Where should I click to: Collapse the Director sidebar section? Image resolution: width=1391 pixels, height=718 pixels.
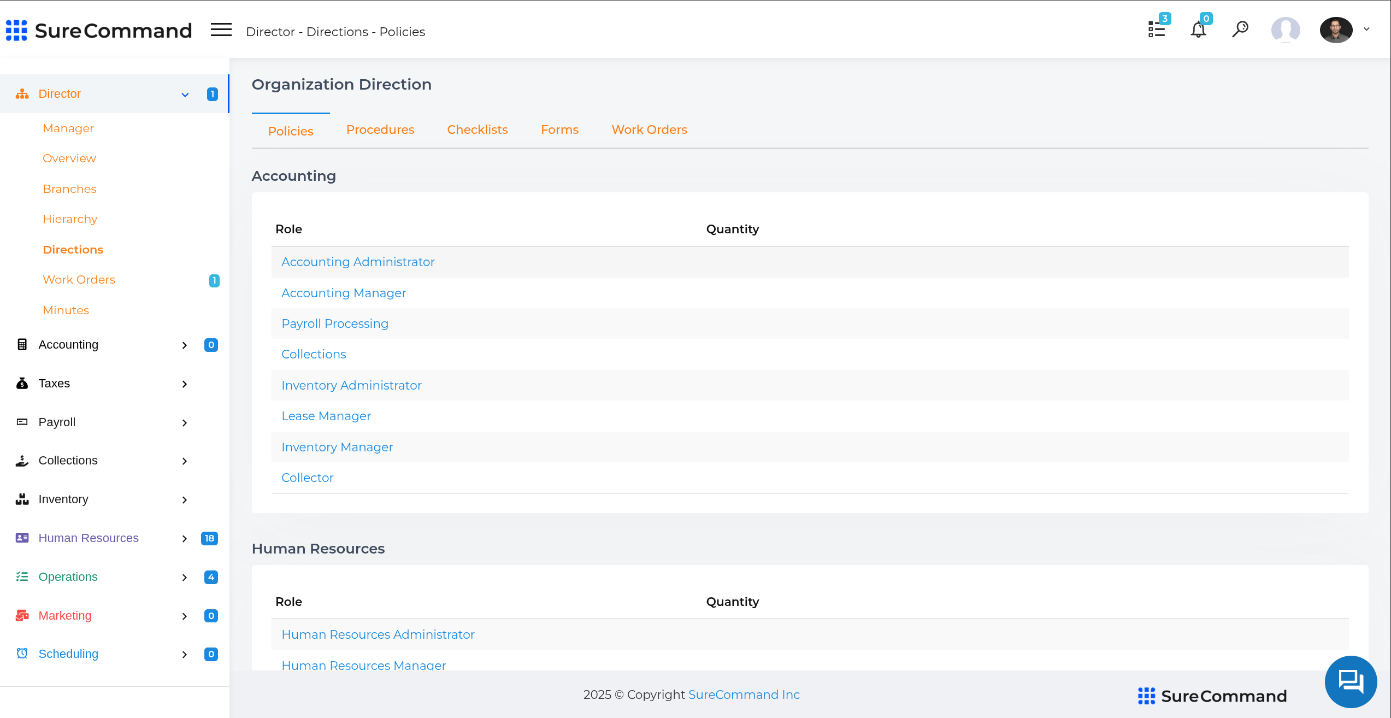coord(185,95)
